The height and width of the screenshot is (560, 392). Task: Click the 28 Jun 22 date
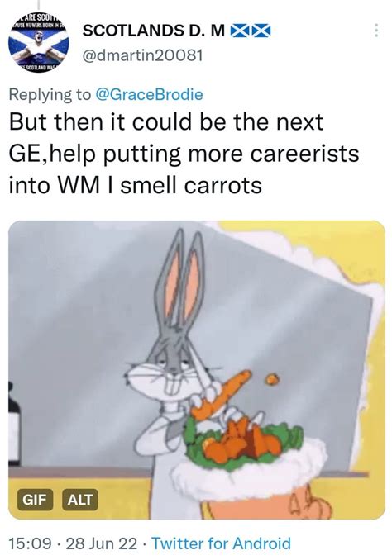click(102, 543)
